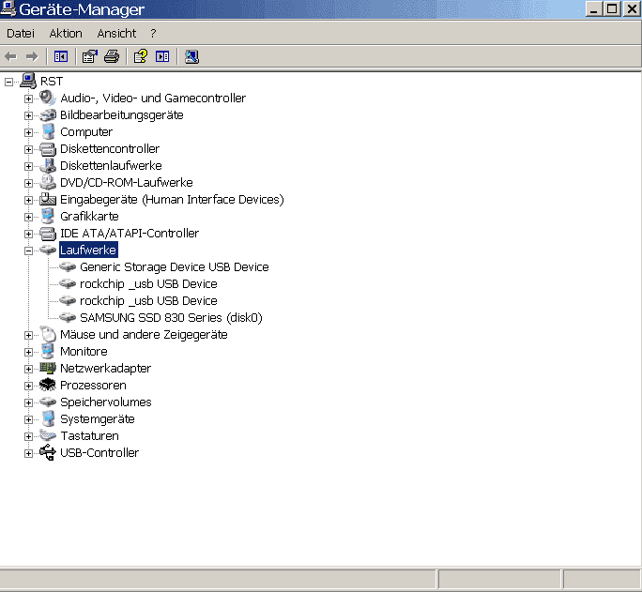The width and height of the screenshot is (642, 592).
Task: Click the DVD/CD-ROM-Laufwerke icon
Action: click(x=48, y=182)
